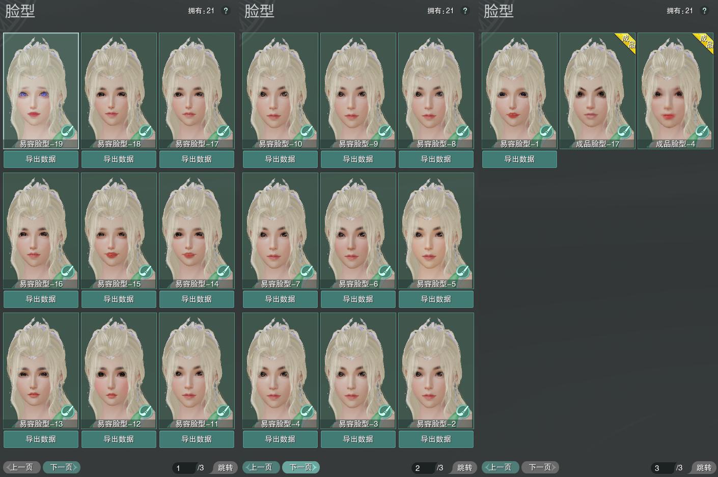
Task: Select face thumbnail 易容脸型-5
Action: (436, 231)
